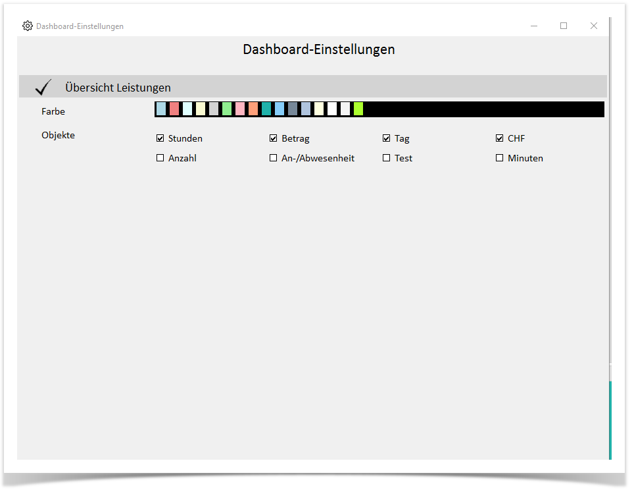
Task: Click the Farbe label
Action: click(53, 111)
